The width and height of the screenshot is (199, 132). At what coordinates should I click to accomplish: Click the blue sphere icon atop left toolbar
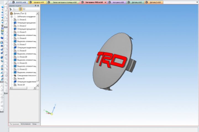coord(2,7)
